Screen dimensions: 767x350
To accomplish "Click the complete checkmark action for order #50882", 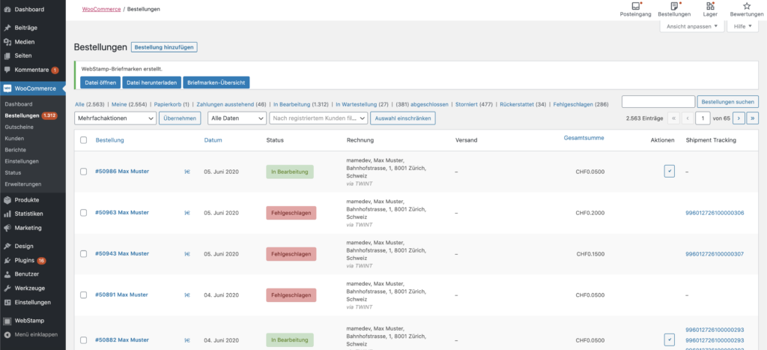I will 669,340.
